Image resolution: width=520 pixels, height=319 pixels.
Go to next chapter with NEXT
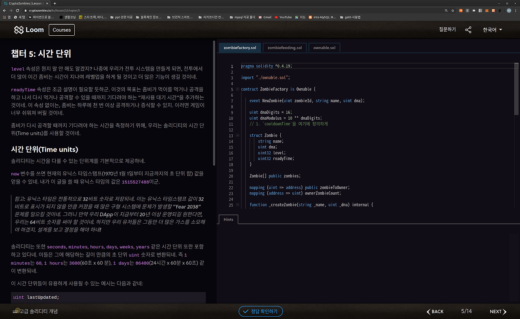click(x=498, y=312)
